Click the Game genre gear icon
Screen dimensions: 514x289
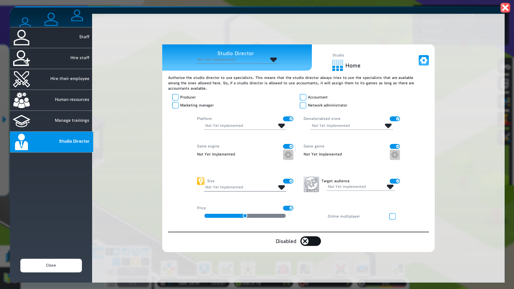pos(395,155)
